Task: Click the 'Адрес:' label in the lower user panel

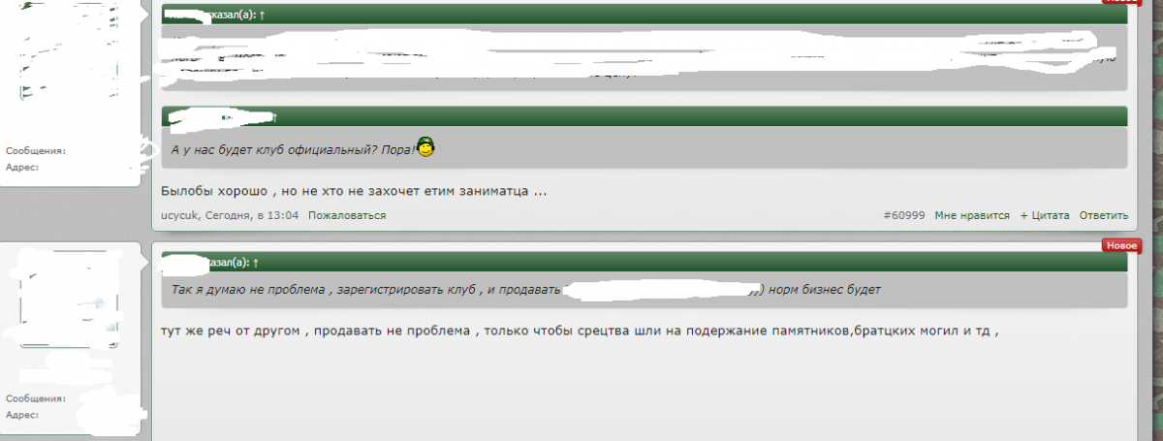Action: point(22,414)
